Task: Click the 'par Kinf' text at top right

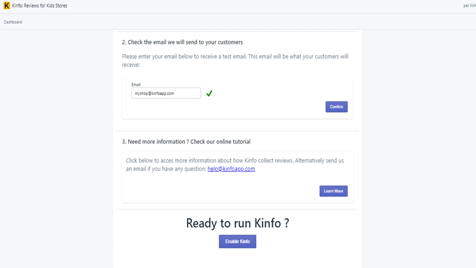Action: (x=469, y=6)
